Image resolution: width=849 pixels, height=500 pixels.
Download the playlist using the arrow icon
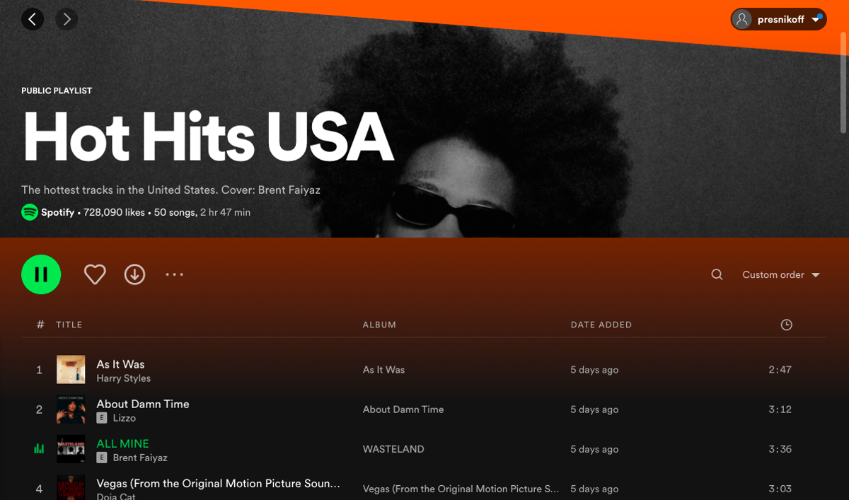point(134,274)
